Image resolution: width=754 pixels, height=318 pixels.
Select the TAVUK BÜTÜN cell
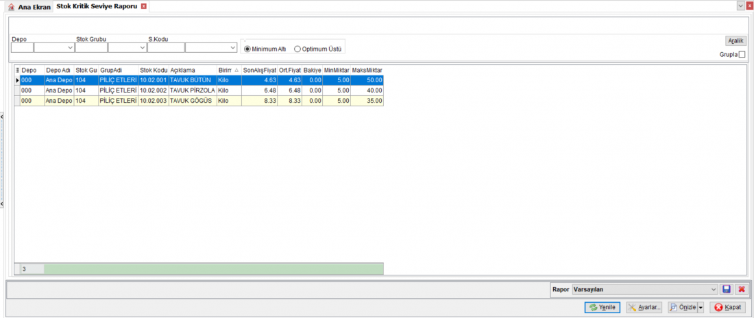[193, 80]
